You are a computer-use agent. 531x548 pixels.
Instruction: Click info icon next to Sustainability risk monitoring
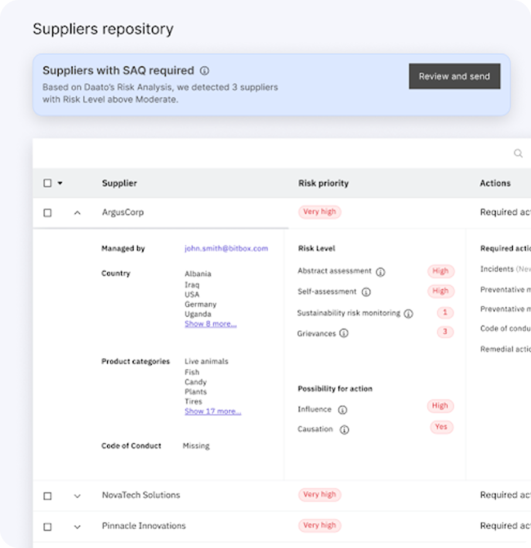tap(409, 314)
